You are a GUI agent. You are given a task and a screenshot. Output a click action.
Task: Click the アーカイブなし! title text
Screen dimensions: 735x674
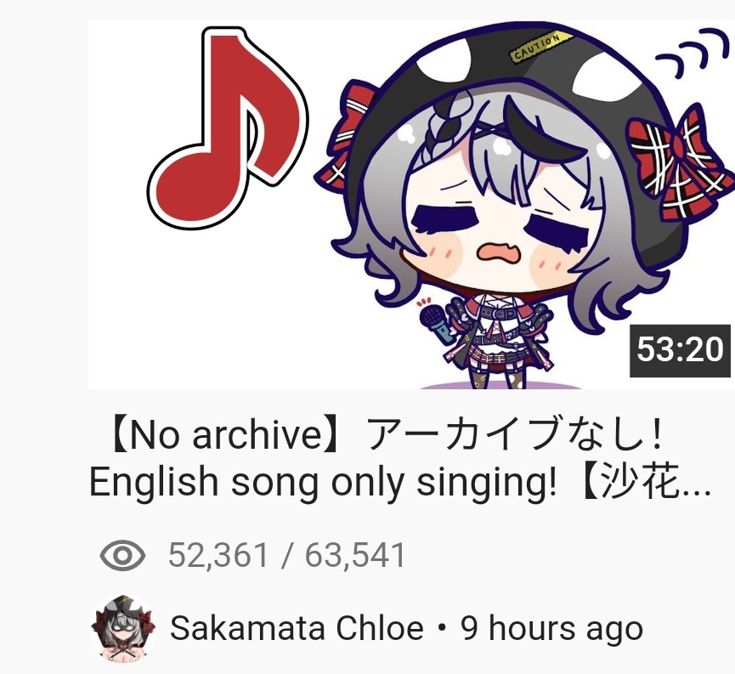click(x=515, y=434)
